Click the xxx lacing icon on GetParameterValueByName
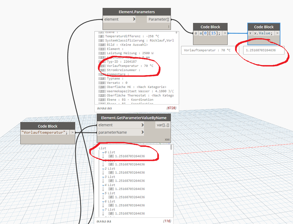The height and width of the screenshot is (224, 293). [167, 139]
